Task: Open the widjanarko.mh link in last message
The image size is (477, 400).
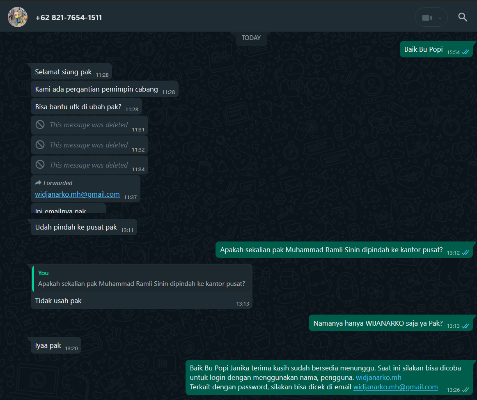Action: point(378,377)
